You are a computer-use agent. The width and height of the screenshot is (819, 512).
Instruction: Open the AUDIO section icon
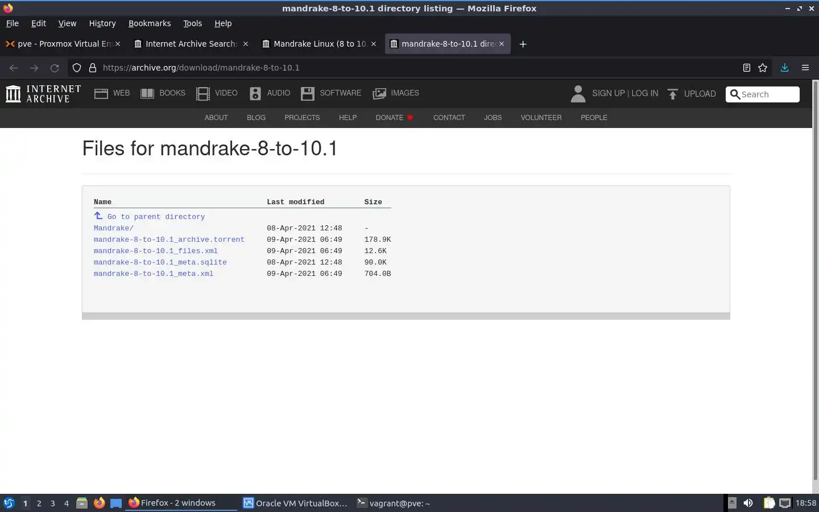(x=255, y=93)
